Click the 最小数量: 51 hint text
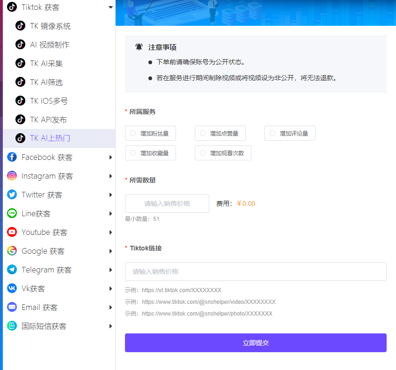 142,219
